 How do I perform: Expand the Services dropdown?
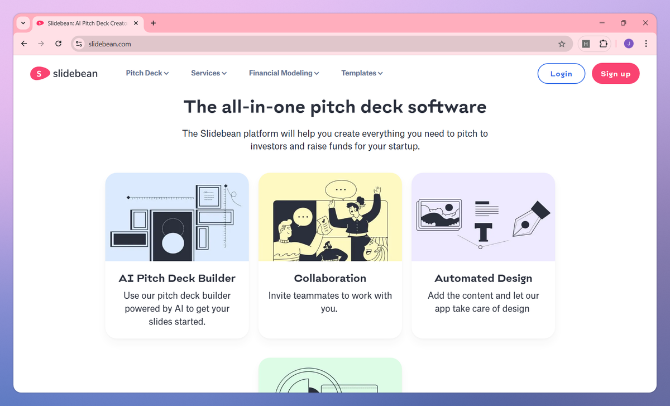click(x=208, y=73)
